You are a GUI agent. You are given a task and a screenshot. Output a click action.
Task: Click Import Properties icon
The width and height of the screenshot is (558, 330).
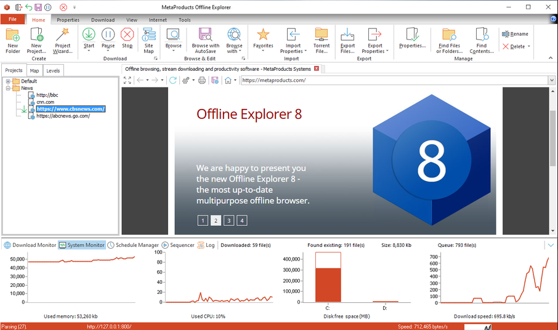click(x=293, y=35)
